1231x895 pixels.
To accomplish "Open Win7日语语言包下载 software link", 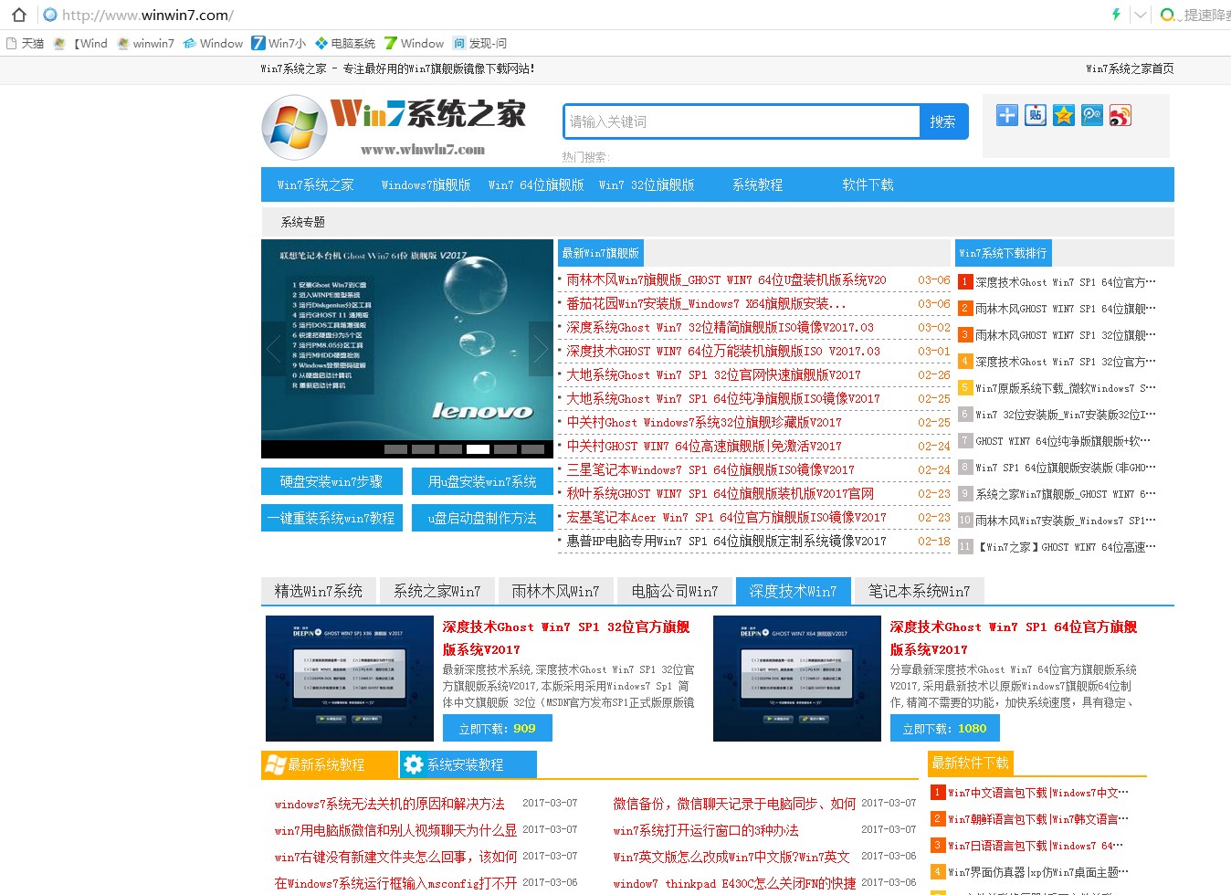I will coord(1036,846).
